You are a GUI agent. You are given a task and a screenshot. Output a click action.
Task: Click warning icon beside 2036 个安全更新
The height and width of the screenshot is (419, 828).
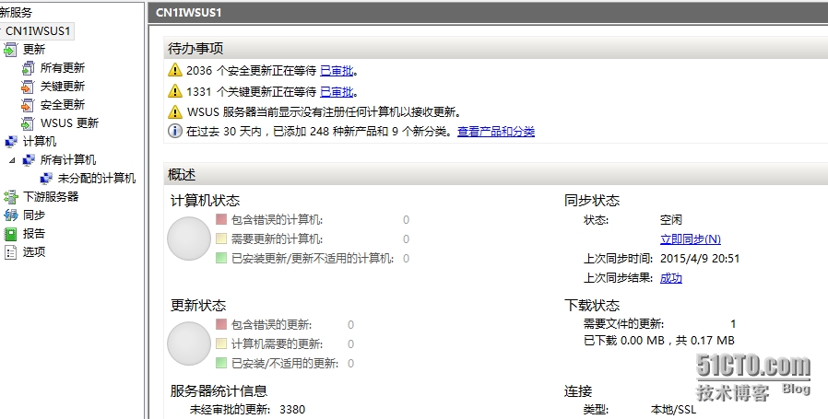[175, 70]
